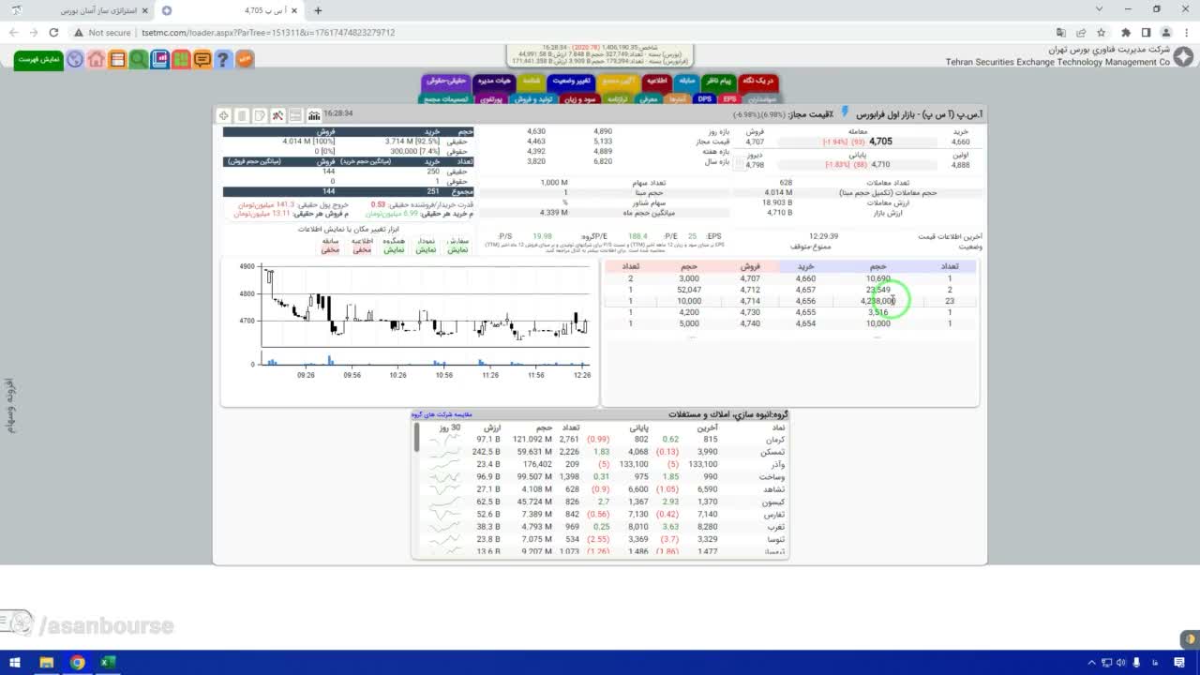1200x675 pixels.
Task: Select the crosshair move icon in panel header
Action: click(224, 115)
